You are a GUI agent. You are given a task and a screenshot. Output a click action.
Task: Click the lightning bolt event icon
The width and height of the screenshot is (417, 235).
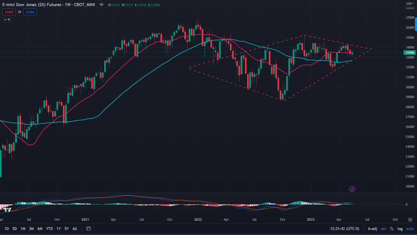coord(352,189)
